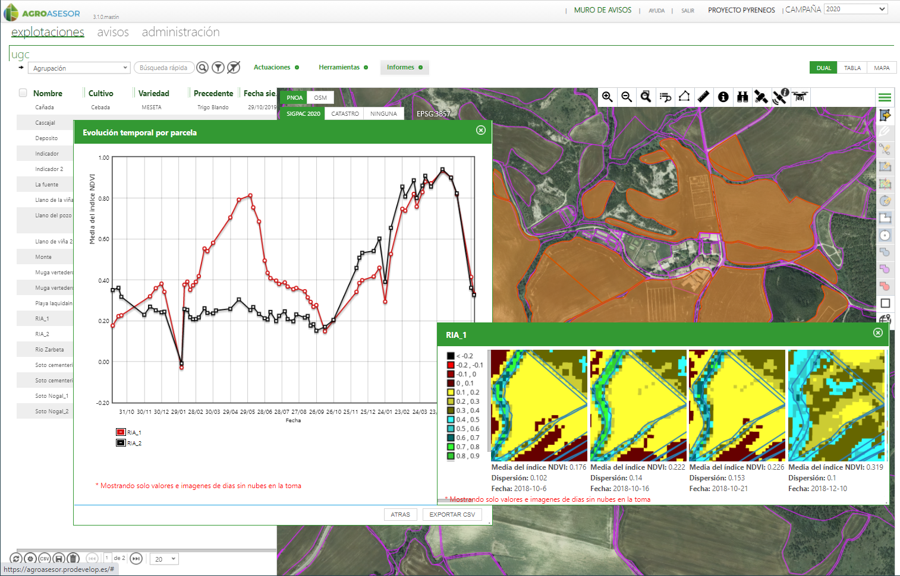This screenshot has height=576, width=900.
Task: Open the rows-per-page dropdown showing 20
Action: [165, 559]
